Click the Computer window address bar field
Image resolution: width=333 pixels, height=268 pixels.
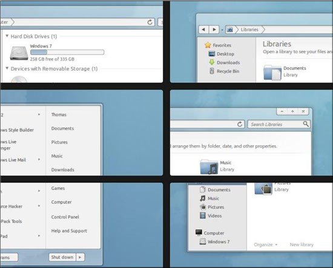coord(77,22)
